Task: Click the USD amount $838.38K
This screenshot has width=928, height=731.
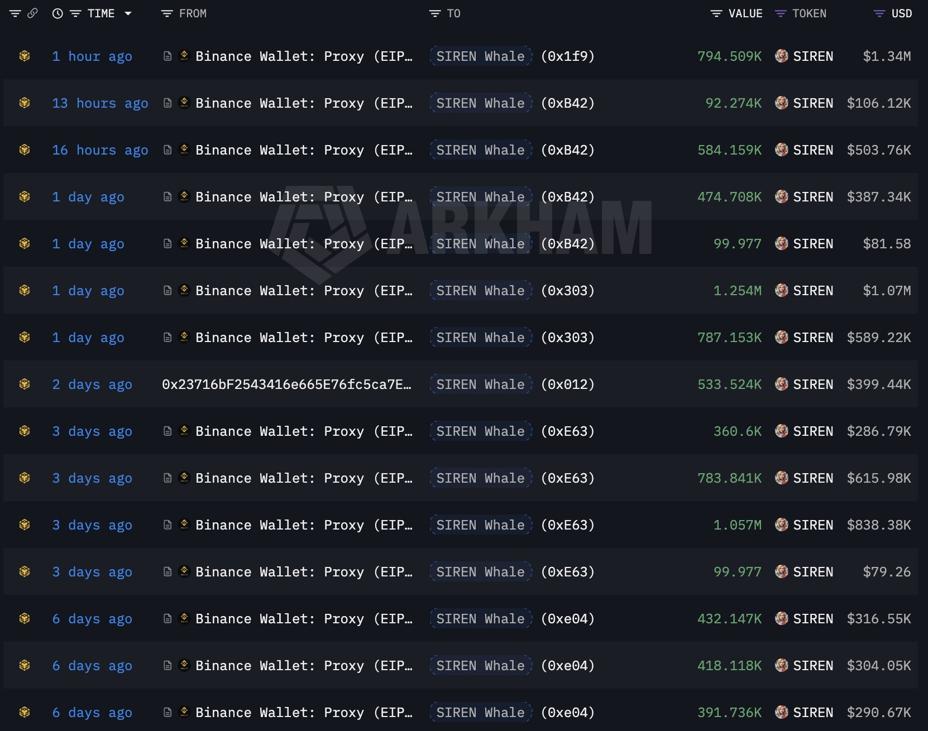Action: 879,525
